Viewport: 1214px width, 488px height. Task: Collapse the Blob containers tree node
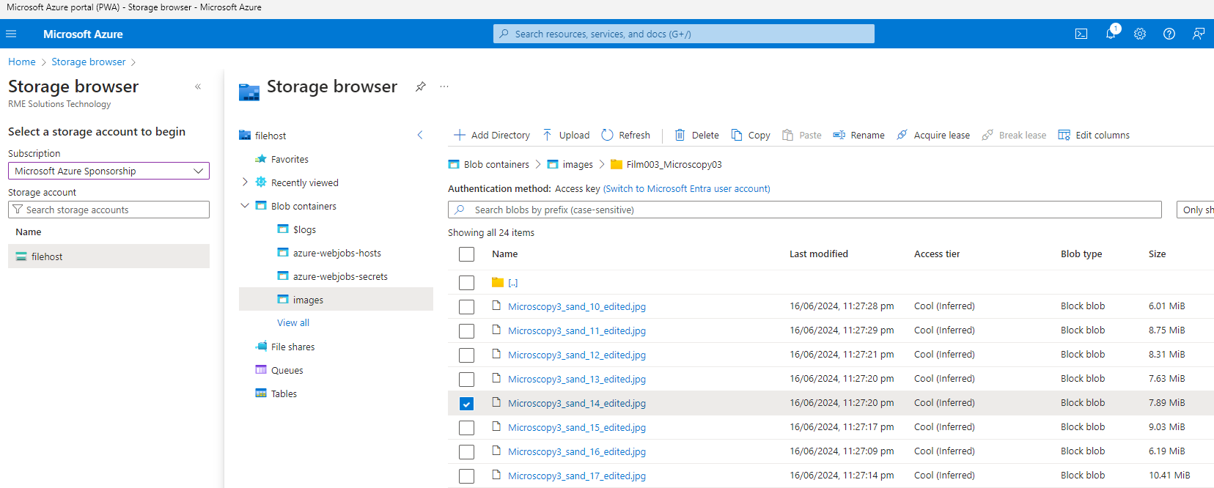[245, 206]
